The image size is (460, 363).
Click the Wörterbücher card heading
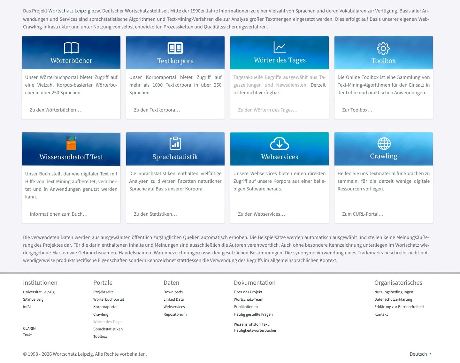coord(71,61)
